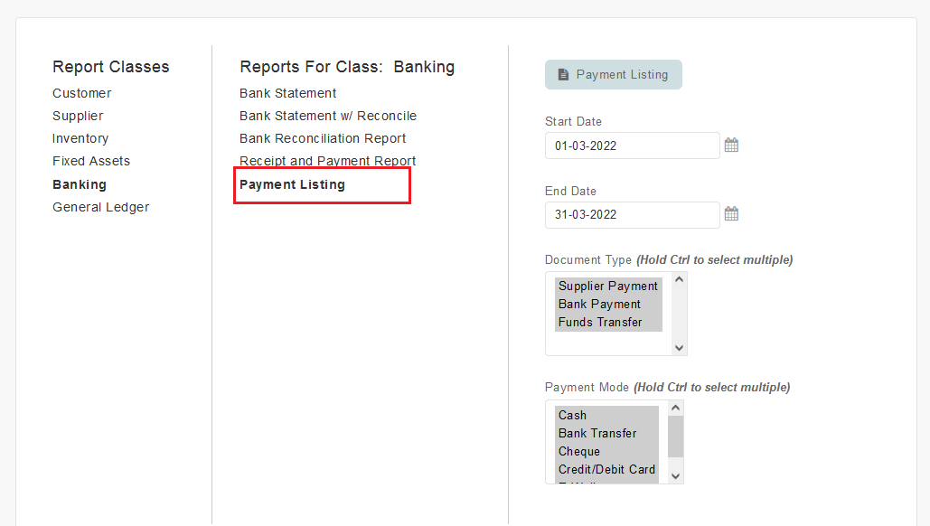Choose Cheque payment mode

pos(606,451)
